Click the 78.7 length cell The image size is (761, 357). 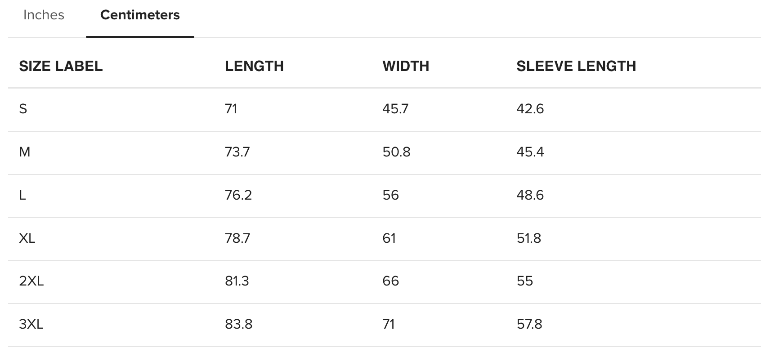237,238
